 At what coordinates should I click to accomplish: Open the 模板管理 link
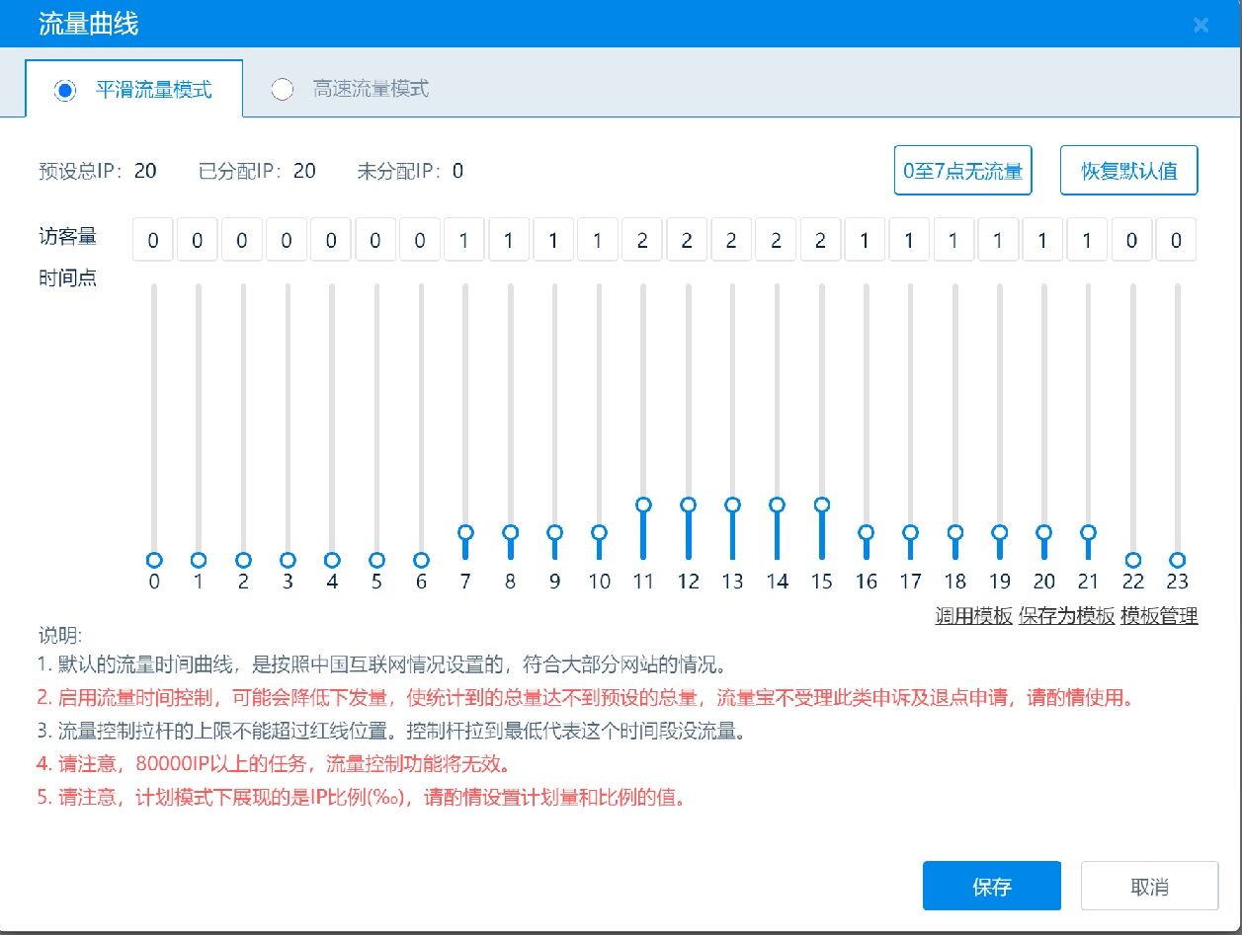click(1159, 616)
